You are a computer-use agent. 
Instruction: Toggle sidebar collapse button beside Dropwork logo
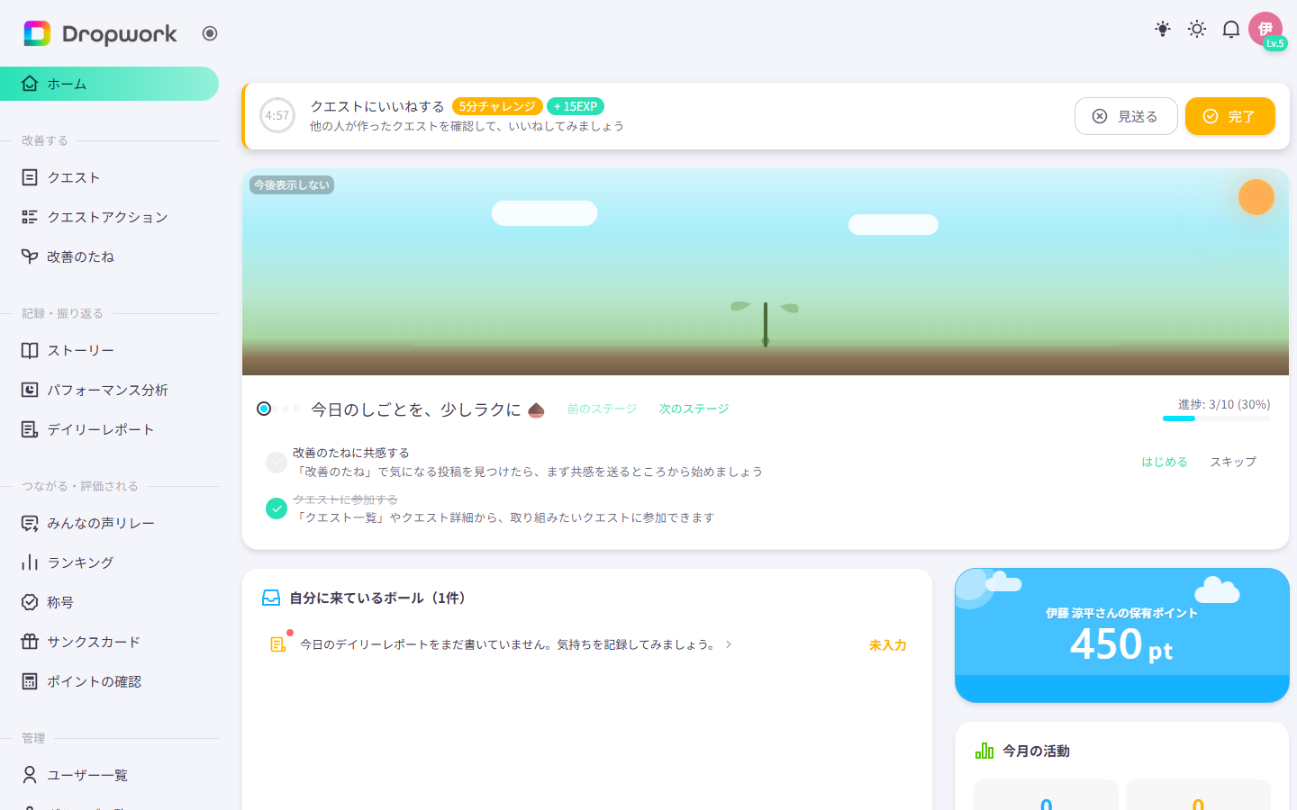point(210,33)
